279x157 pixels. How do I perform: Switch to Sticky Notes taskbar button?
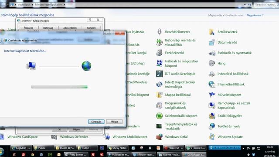click(x=117, y=148)
